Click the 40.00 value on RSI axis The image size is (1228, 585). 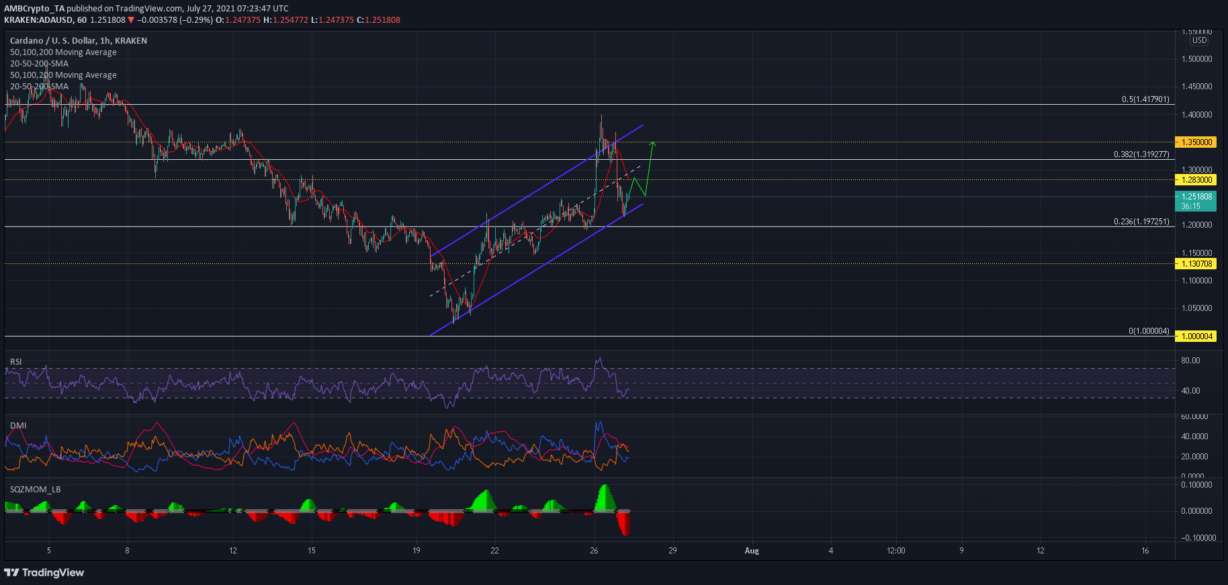click(x=1190, y=391)
